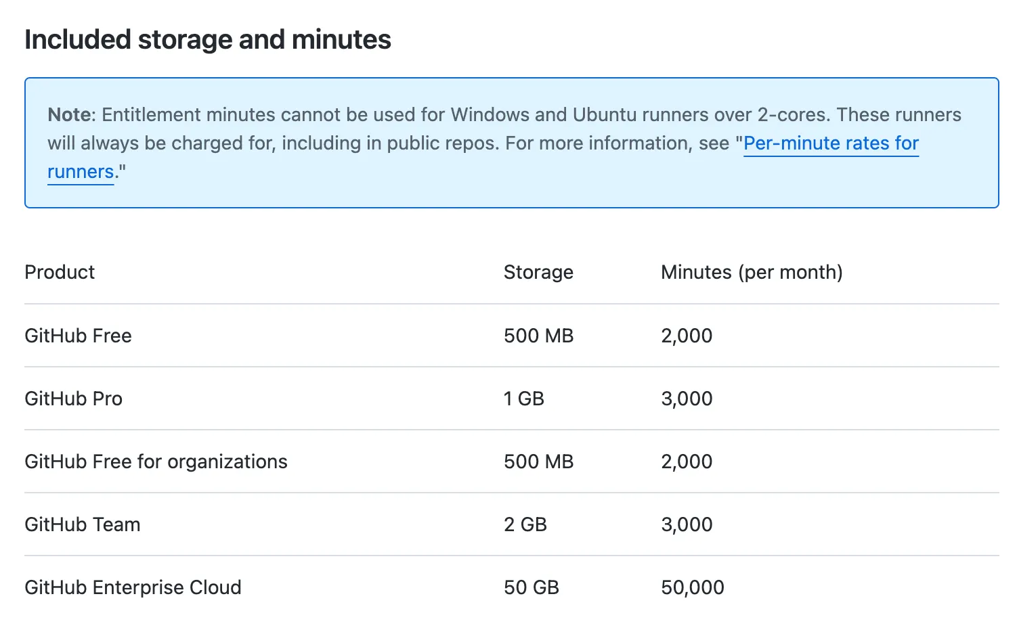This screenshot has height=632, width=1017.
Task: Click the 2 GB storage for GitHub Team
Action: [525, 524]
